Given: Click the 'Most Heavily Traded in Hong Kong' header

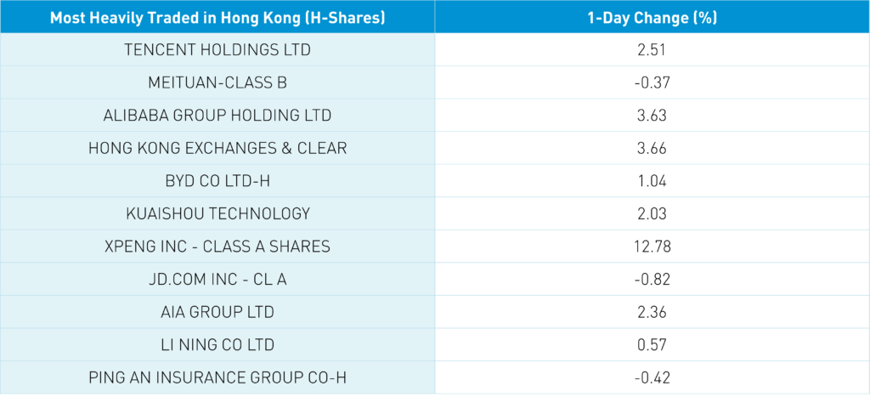Looking at the screenshot, I should coord(217,17).
